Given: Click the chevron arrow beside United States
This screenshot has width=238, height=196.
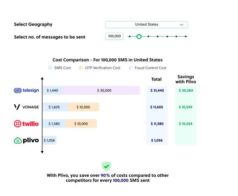Looking at the screenshot, I should (x=181, y=24).
